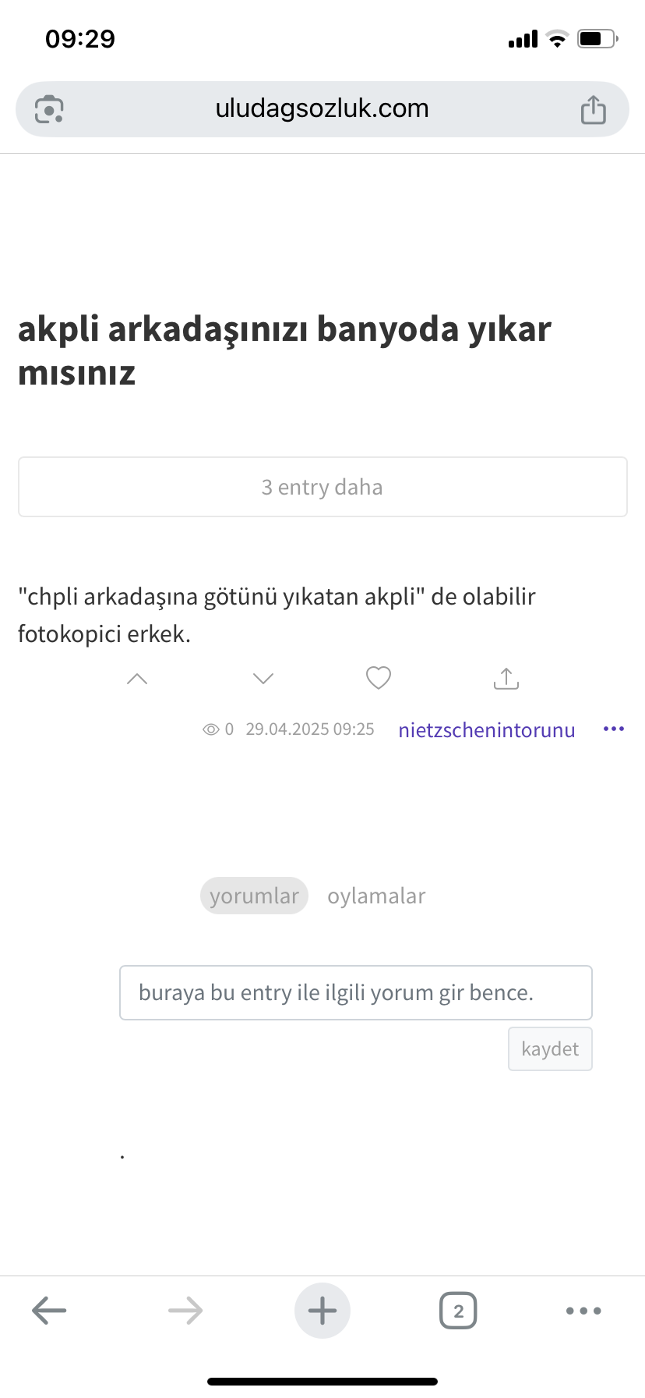
Task: Open the entry options with the three dots
Action: coord(614,729)
